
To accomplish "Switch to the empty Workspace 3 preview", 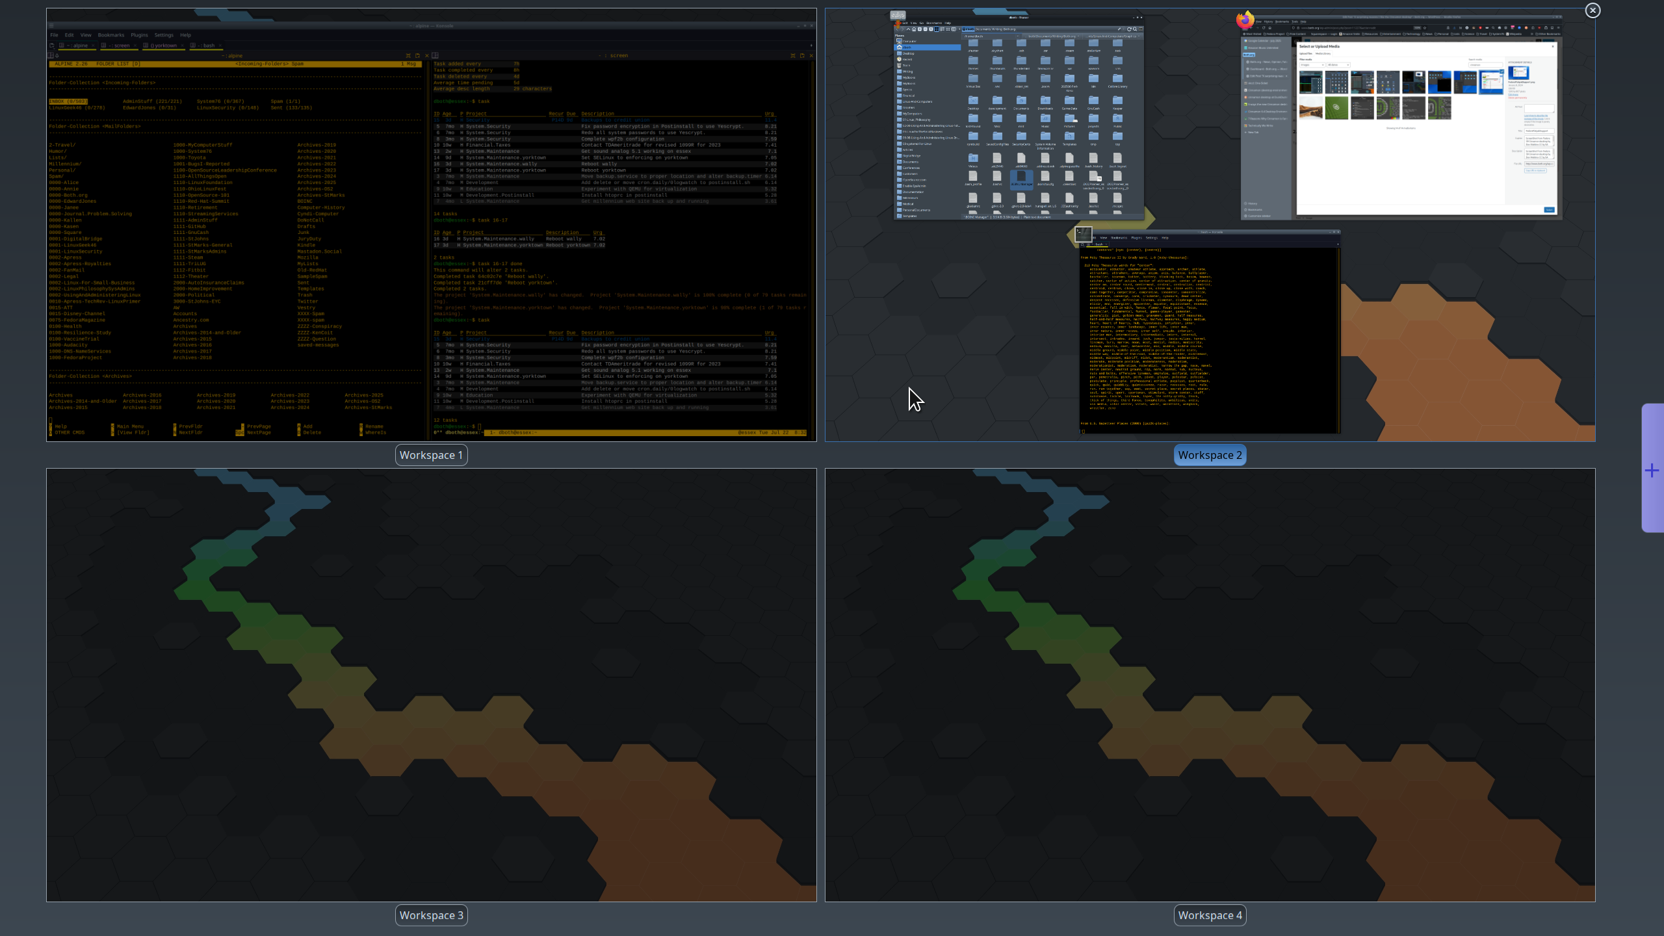I will pos(432,685).
